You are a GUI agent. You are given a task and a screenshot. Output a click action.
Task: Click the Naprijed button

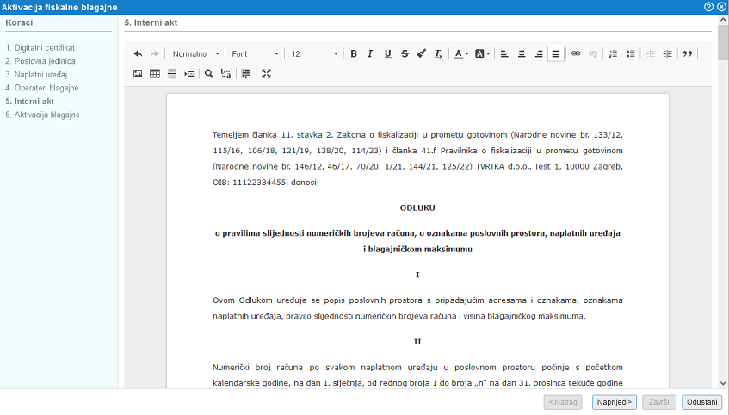click(x=615, y=402)
